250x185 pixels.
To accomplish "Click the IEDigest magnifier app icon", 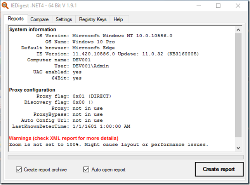I will [5, 5].
